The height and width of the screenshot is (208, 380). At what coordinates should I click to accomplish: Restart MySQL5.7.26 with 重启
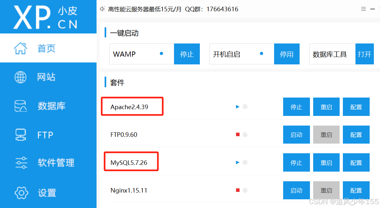click(326, 162)
